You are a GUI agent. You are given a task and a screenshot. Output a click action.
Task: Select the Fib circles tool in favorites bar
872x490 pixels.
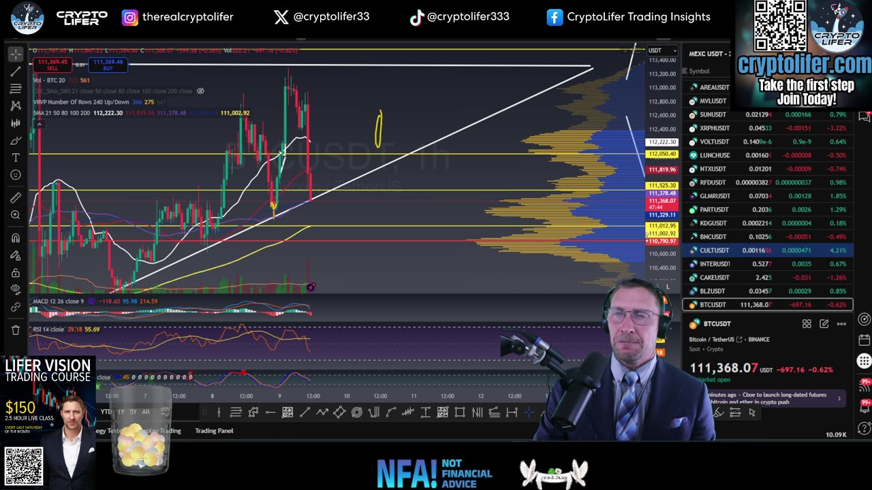pos(356,412)
